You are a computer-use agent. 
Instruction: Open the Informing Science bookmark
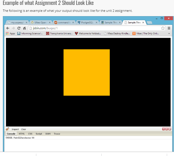click(30, 33)
